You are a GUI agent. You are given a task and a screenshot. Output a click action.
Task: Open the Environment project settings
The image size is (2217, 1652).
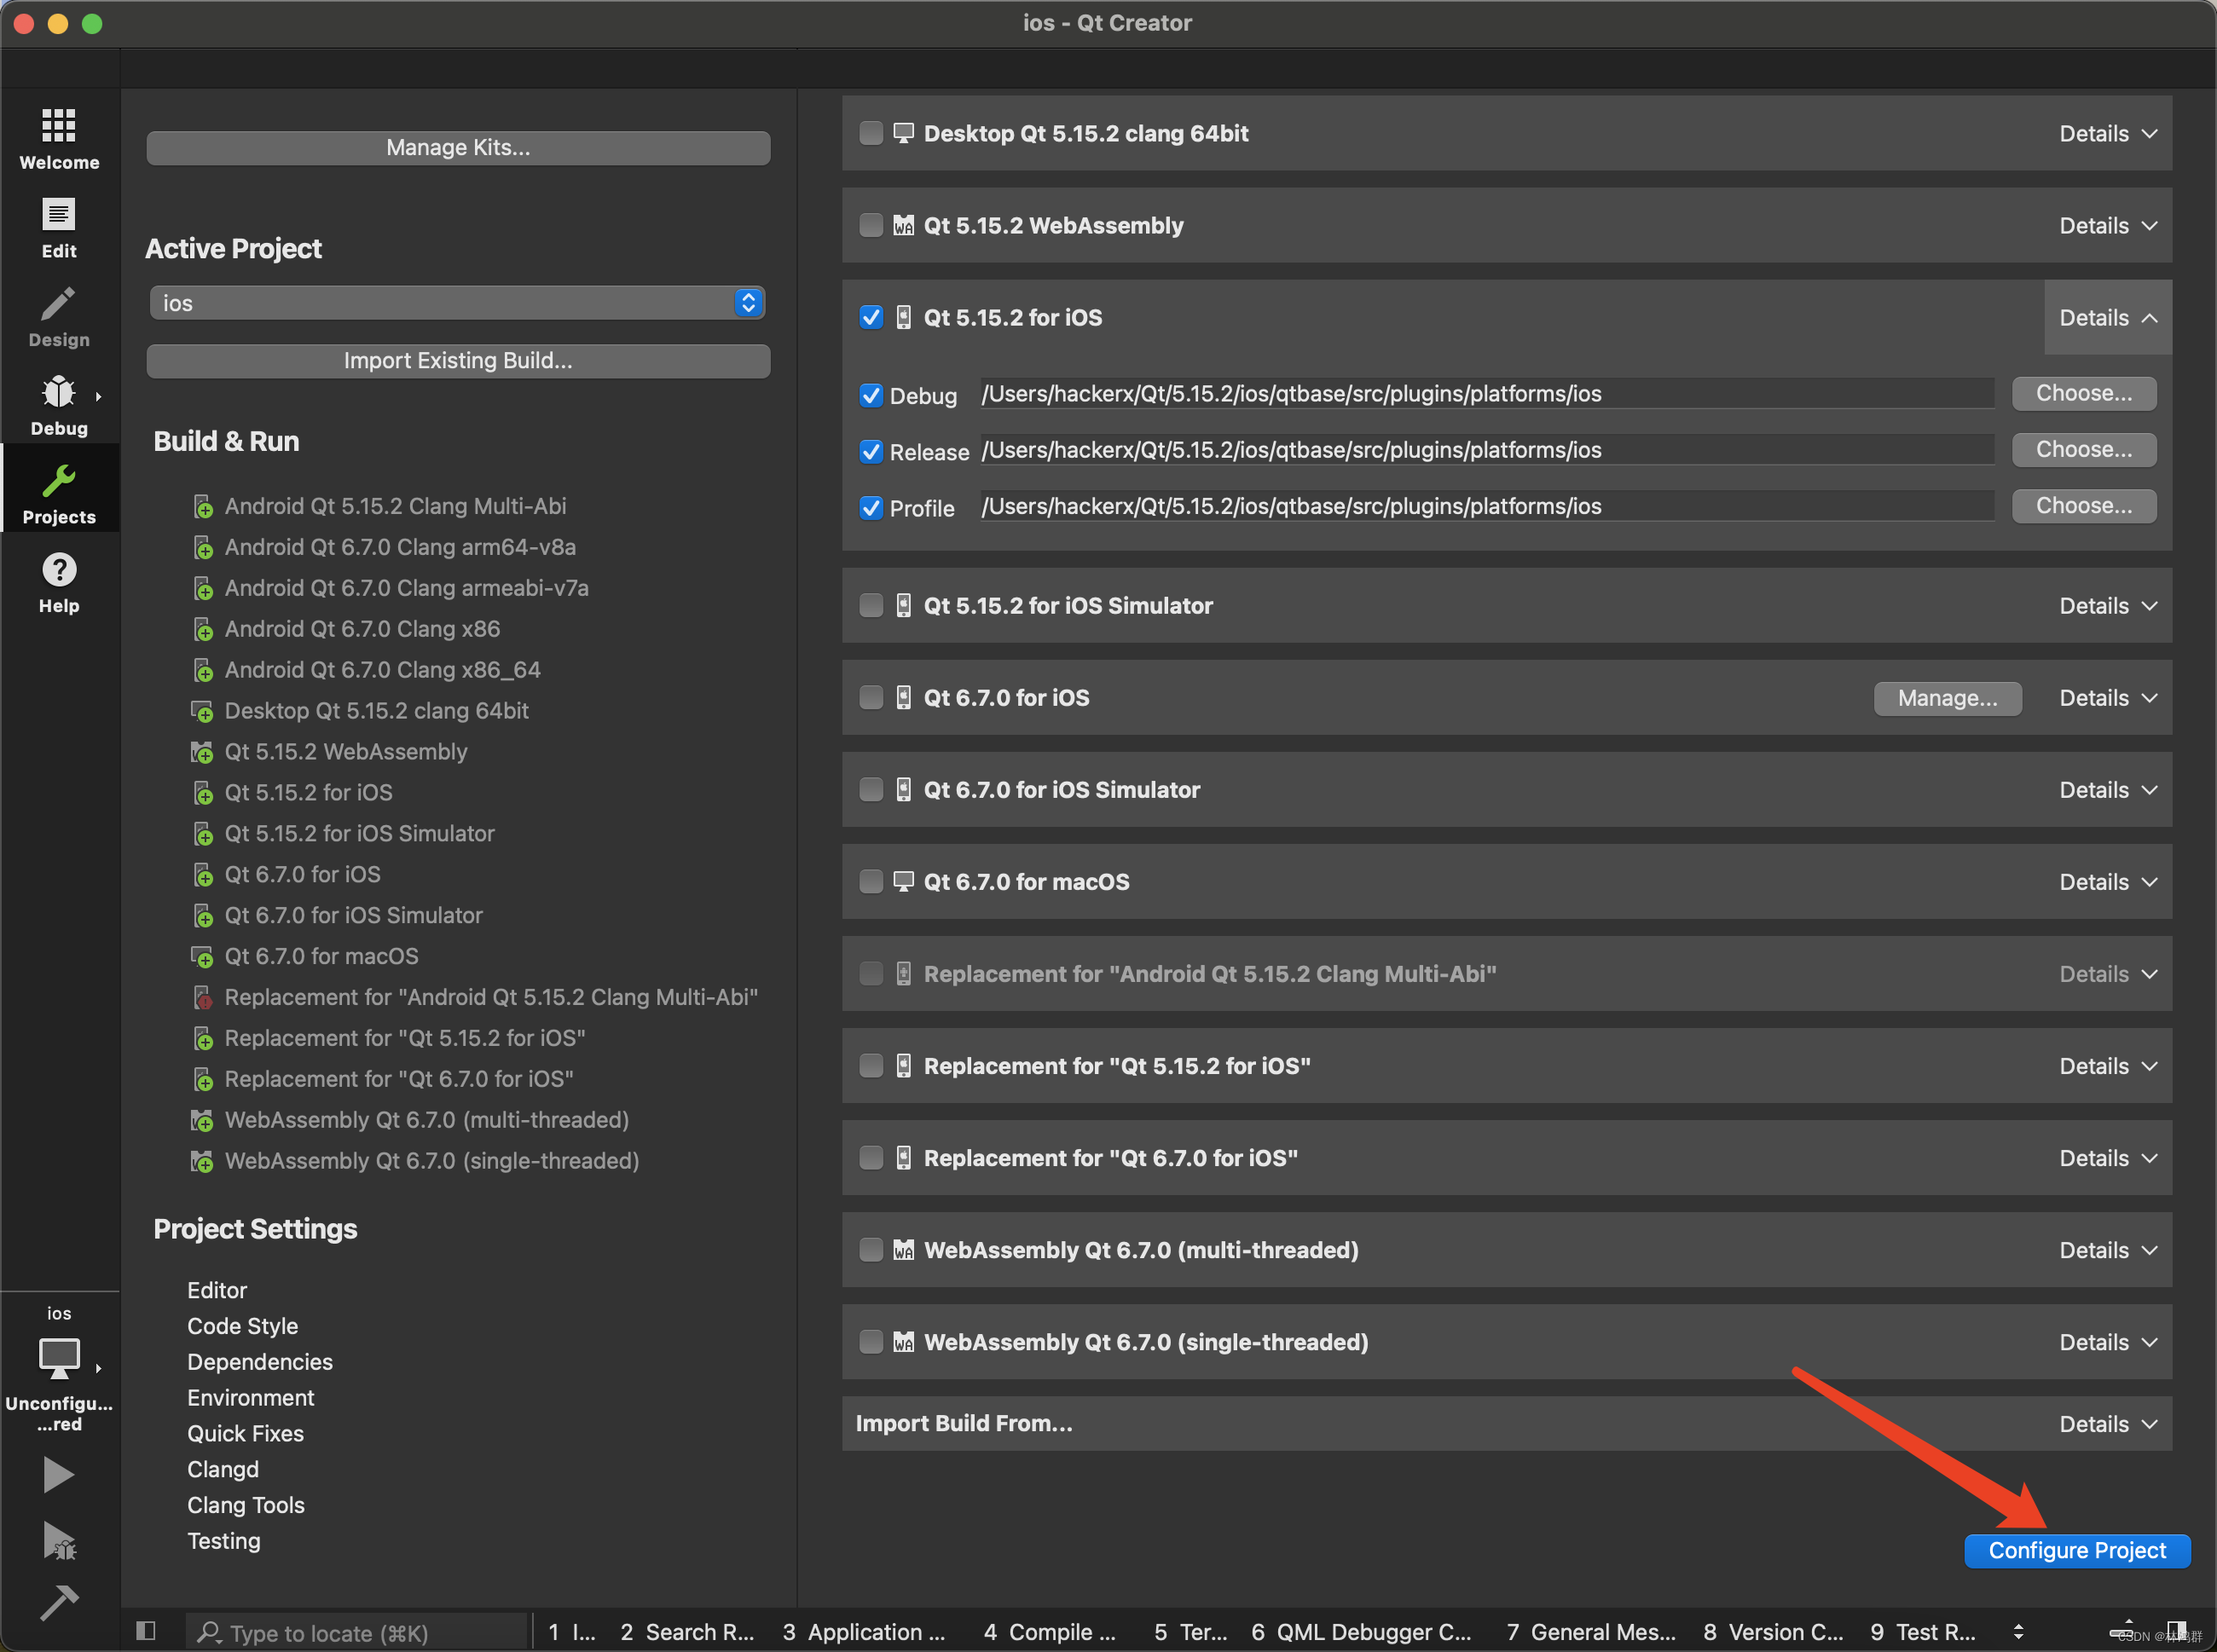pos(251,1398)
